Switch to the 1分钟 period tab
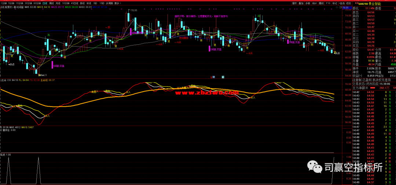The image size is (396, 185). pyautogui.click(x=3, y=3)
